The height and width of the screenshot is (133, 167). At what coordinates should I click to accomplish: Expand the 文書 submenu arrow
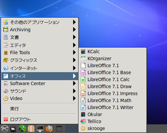[x=74, y=37]
